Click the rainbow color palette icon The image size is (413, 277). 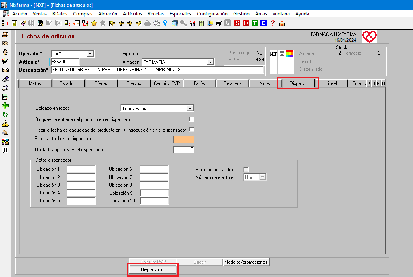click(x=290, y=54)
